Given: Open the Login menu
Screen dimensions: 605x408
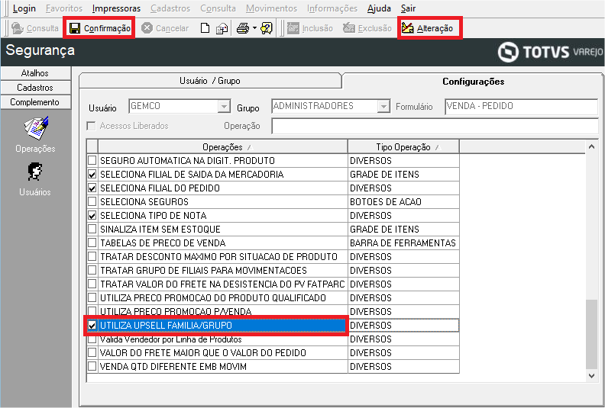Looking at the screenshot, I should (24, 8).
